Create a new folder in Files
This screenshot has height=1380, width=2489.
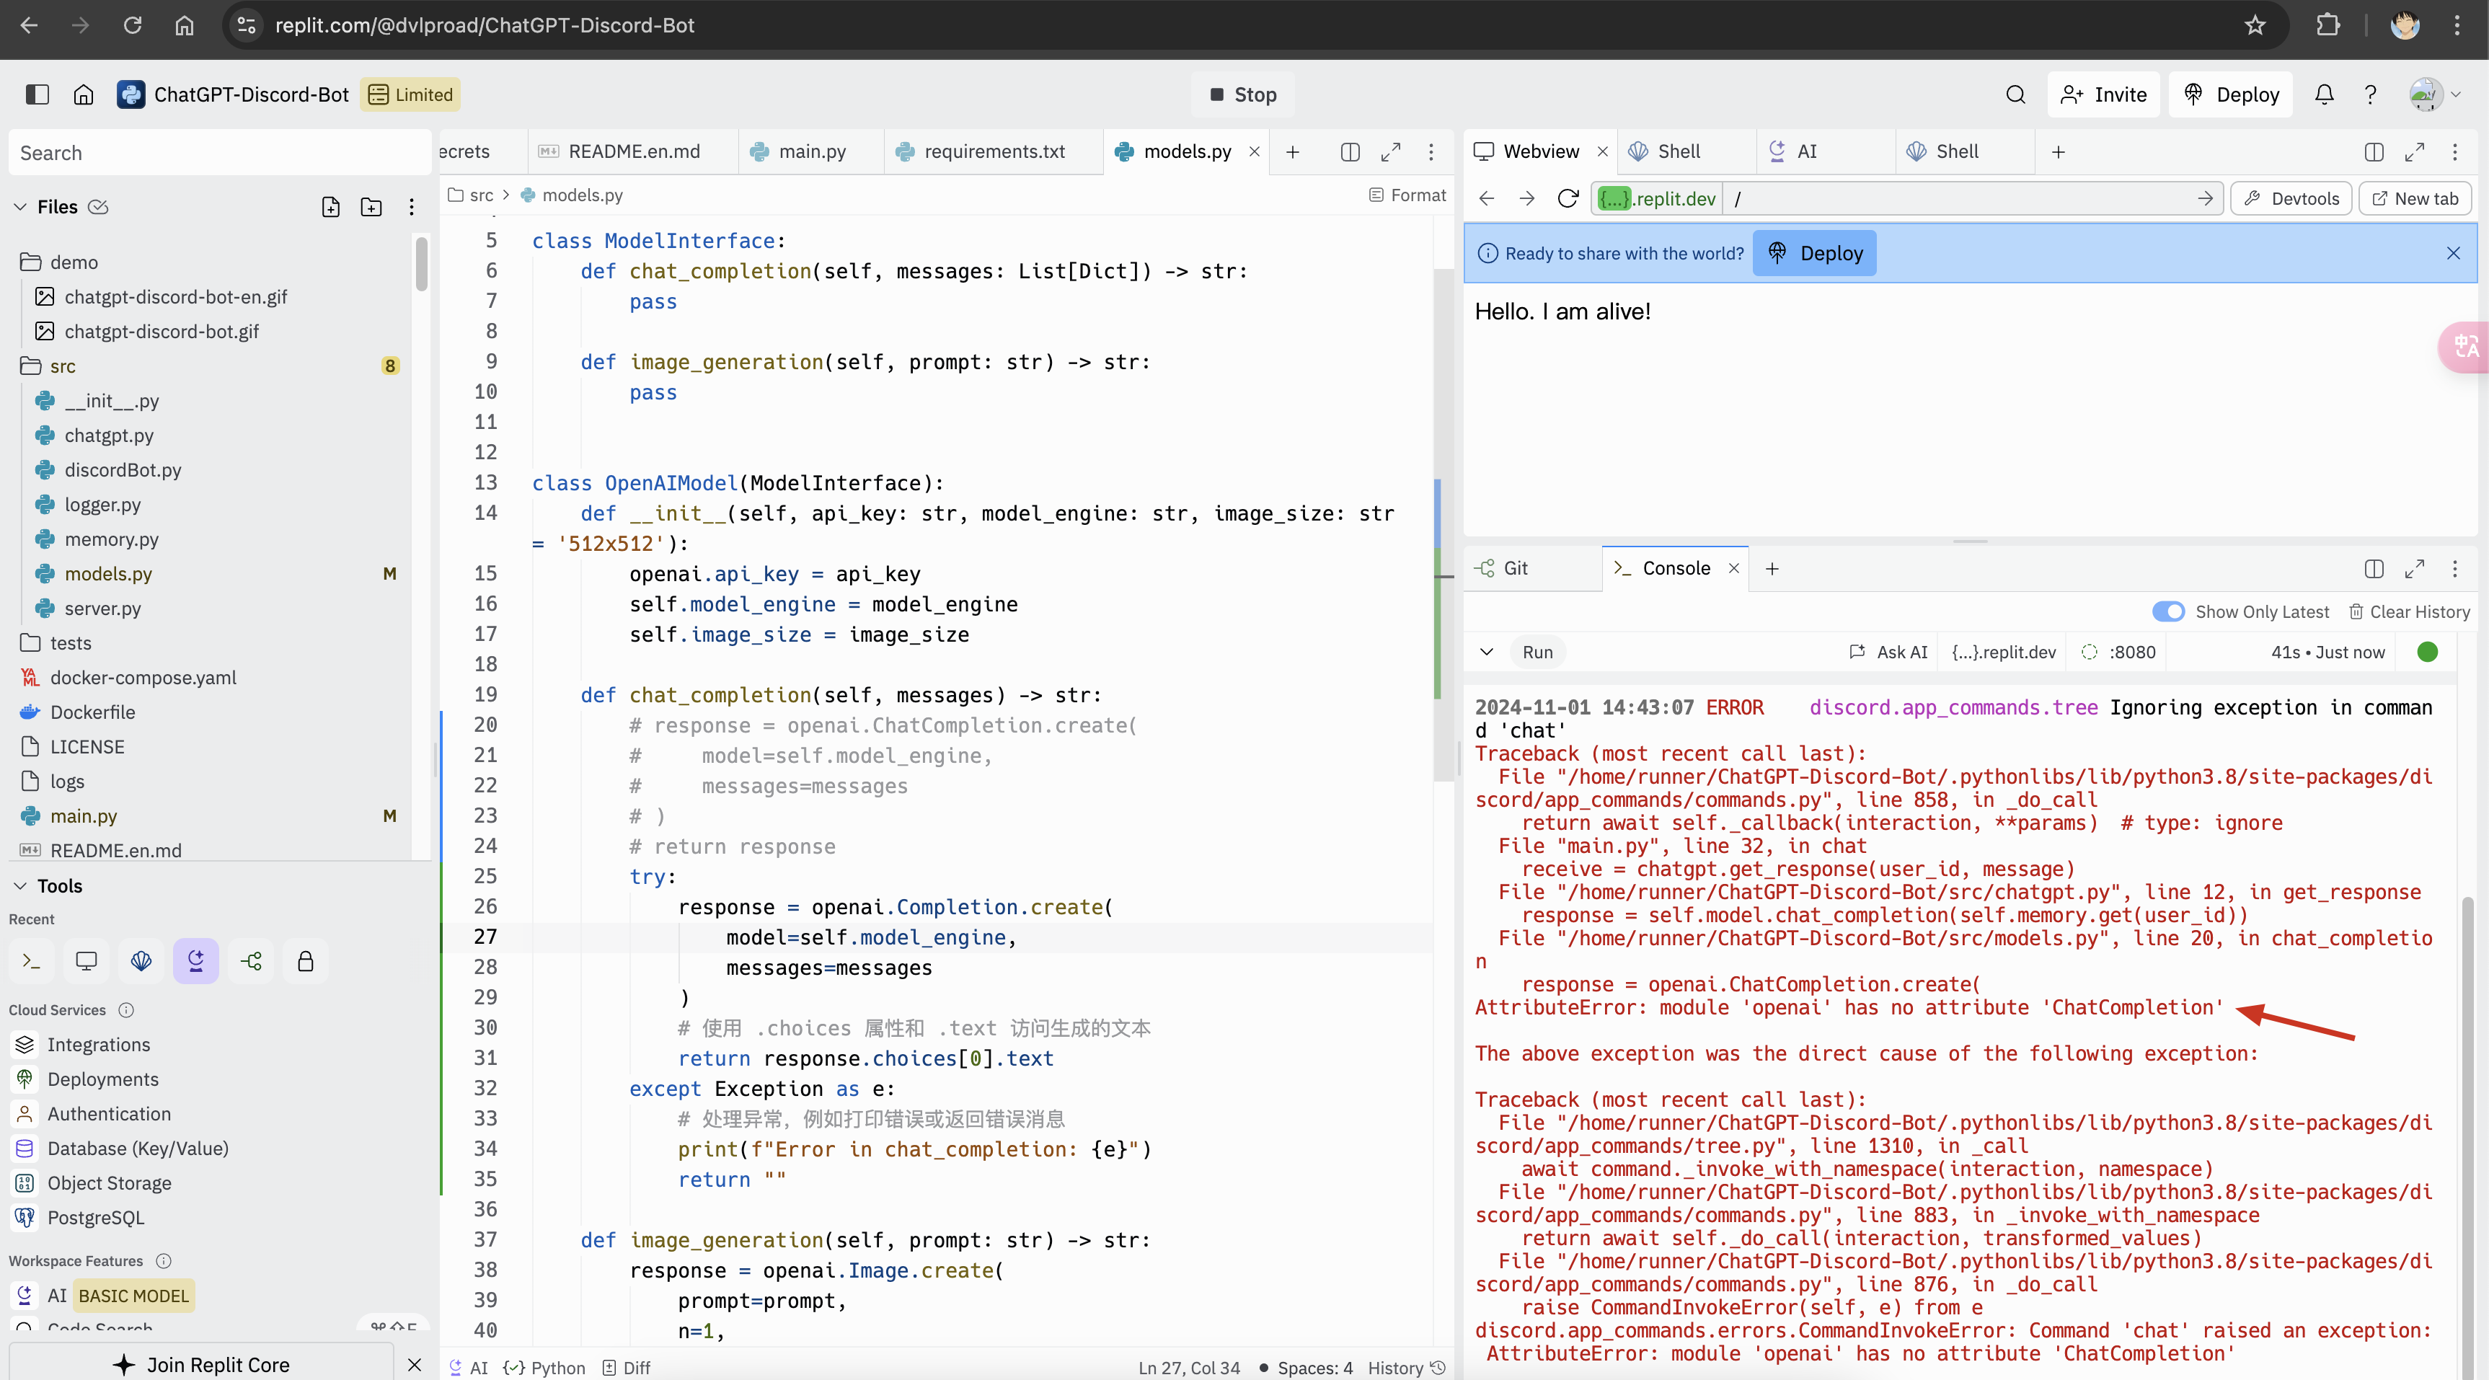tap(371, 207)
